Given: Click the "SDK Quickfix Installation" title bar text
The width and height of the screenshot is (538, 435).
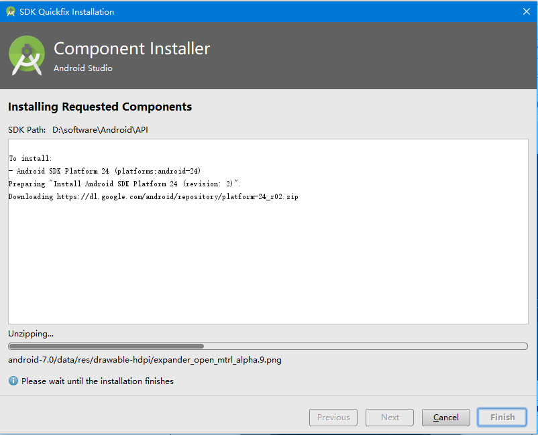Looking at the screenshot, I should pos(67,11).
